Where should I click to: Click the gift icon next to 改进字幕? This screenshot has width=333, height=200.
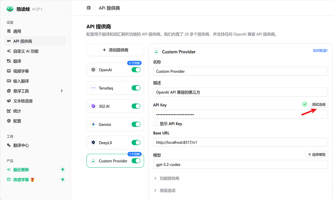(32, 180)
